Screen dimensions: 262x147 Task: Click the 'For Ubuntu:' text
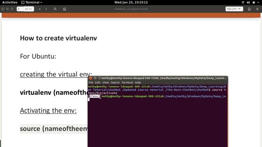pyautogui.click(x=38, y=56)
